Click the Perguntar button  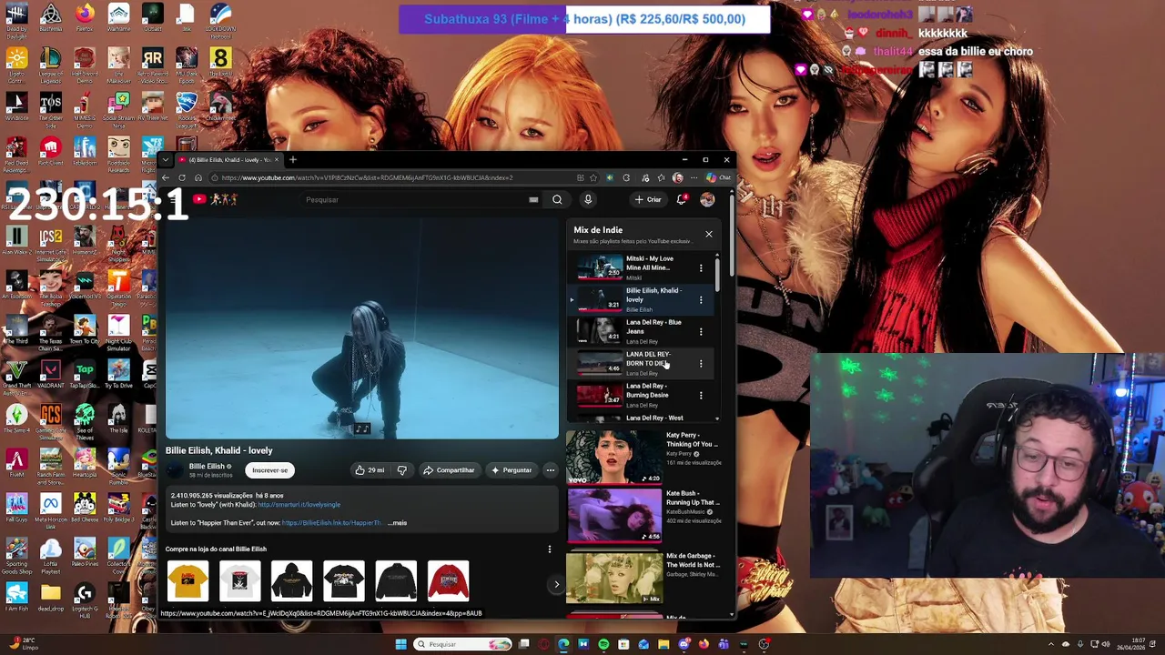511,470
